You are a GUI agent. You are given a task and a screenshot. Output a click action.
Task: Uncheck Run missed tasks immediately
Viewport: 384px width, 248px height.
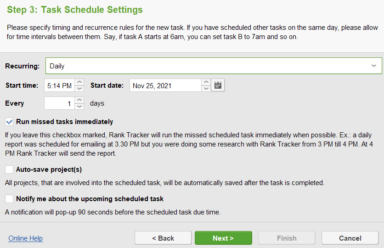pyautogui.click(x=9, y=122)
